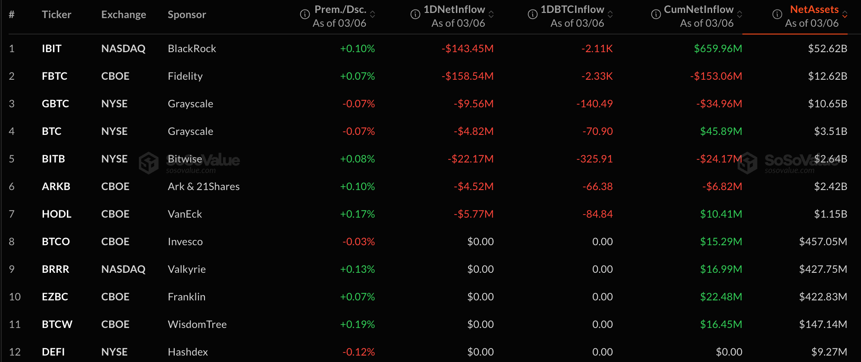Toggle NetAssets sort arrows
The height and width of the screenshot is (362, 861).
point(845,15)
